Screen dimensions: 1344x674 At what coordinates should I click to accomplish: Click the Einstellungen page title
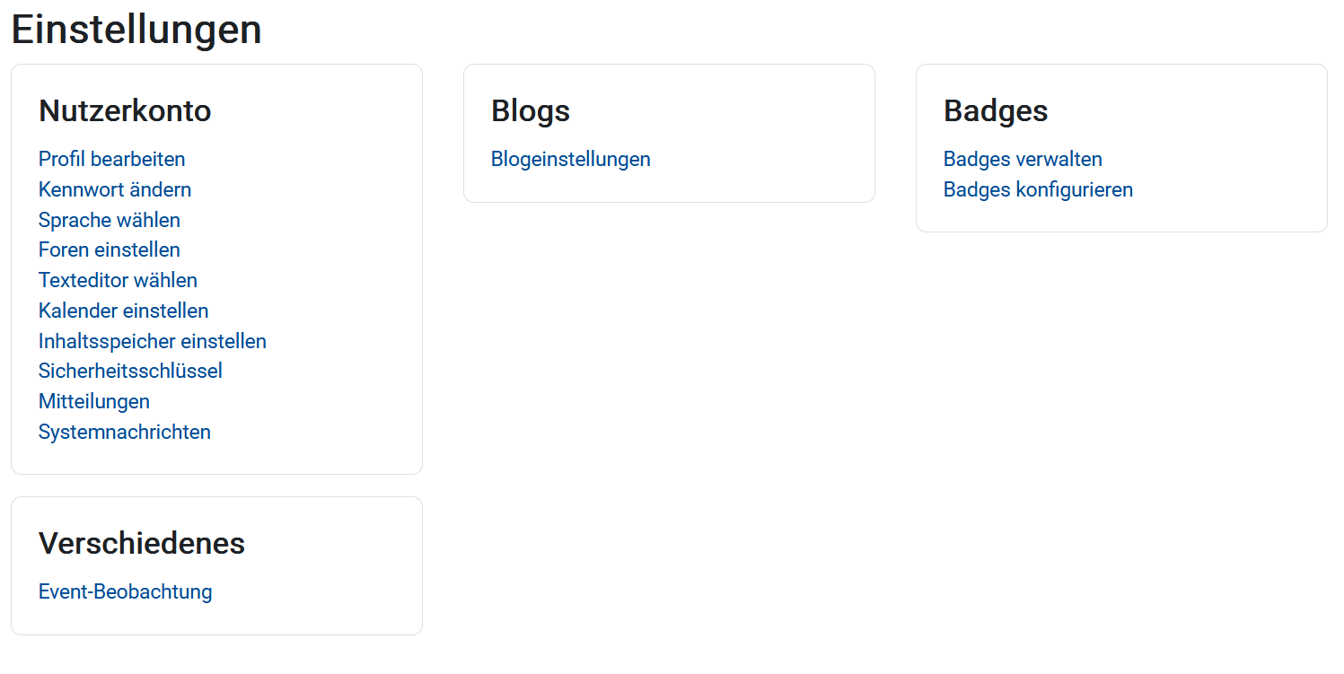[136, 29]
